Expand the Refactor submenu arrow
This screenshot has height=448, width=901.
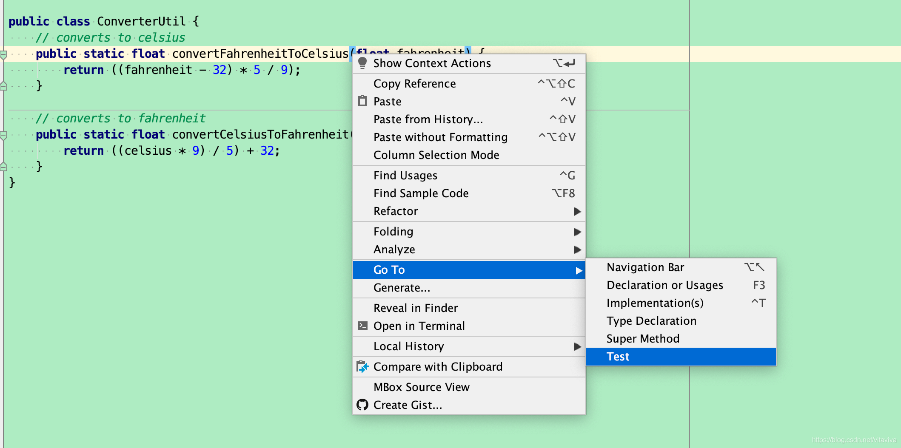577,211
